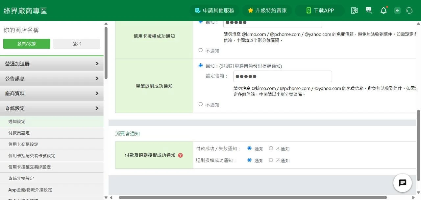The image size is (421, 200).
Task: Click the green 發票/收據 button
Action: point(27,44)
